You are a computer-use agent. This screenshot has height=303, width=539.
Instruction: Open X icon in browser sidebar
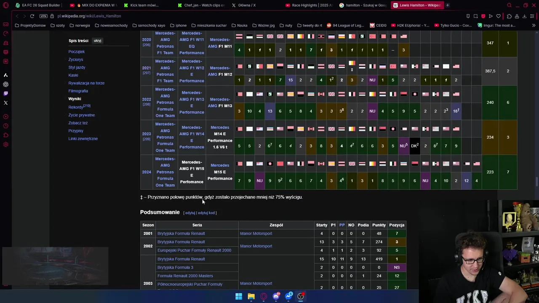point(5,103)
